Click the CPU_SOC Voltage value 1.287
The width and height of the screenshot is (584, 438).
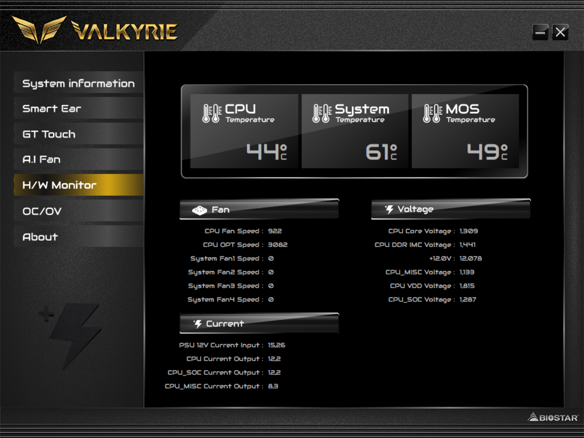click(468, 300)
